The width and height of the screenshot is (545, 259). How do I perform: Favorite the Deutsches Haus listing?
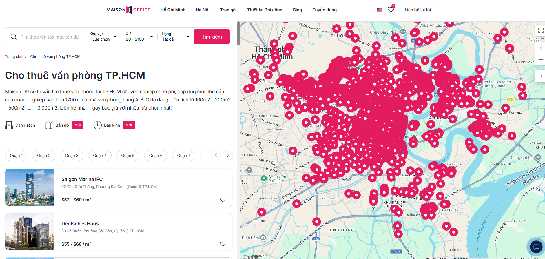click(223, 244)
